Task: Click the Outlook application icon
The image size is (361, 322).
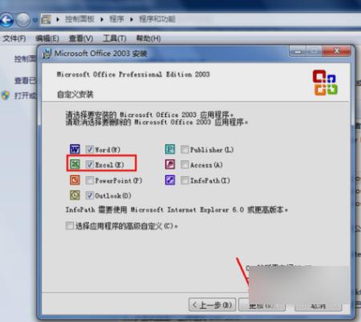Action: coord(75,195)
